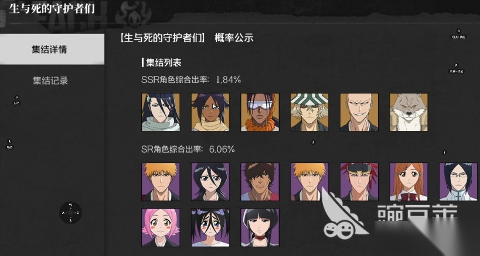Choose Chad's brown curly hair SR portrait
The width and height of the screenshot is (480, 256).
pyautogui.click(x=260, y=182)
